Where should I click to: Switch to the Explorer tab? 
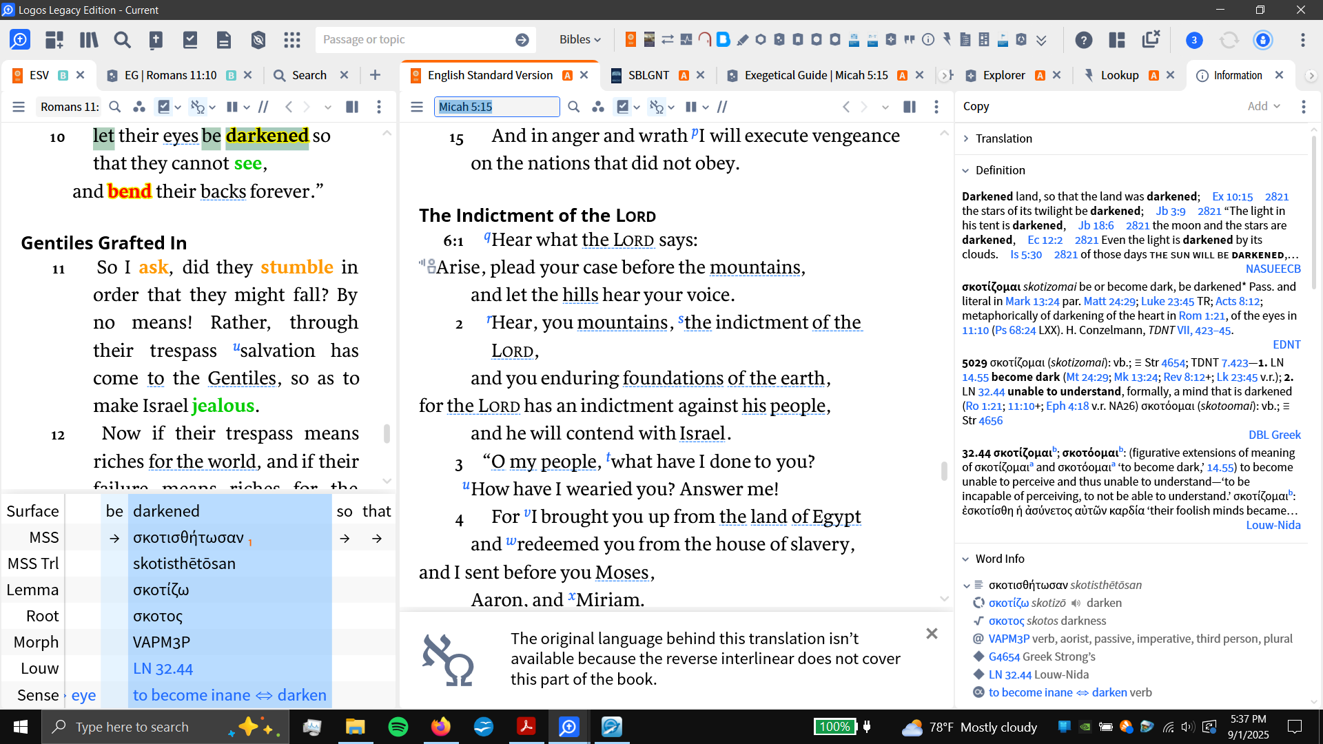click(x=1003, y=75)
